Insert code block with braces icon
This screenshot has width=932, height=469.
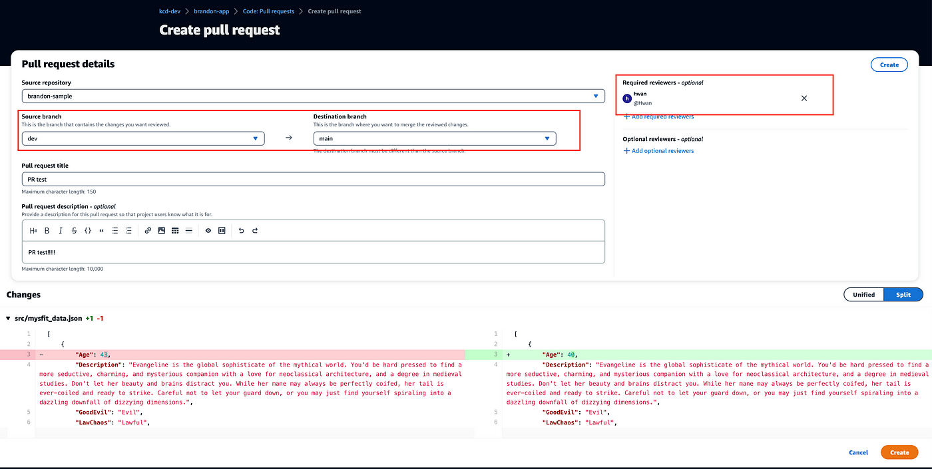(88, 231)
